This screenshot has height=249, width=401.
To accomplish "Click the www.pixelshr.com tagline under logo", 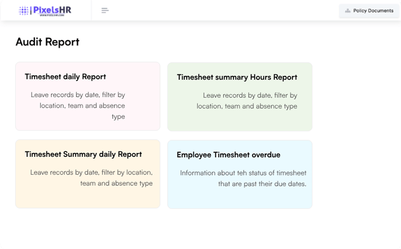I will (51, 15).
